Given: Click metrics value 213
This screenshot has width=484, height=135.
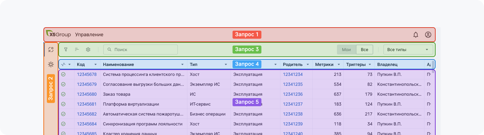Looking at the screenshot, I should click(x=338, y=74).
